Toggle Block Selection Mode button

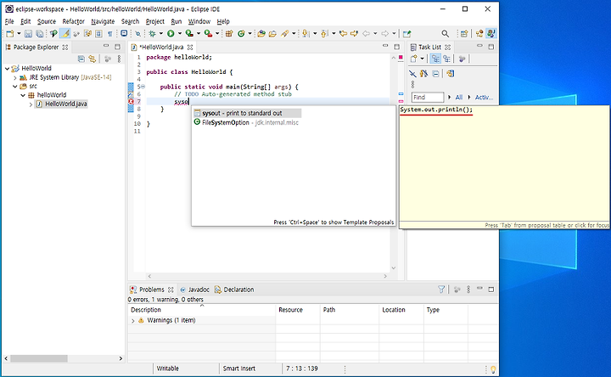pyautogui.click(x=98, y=34)
